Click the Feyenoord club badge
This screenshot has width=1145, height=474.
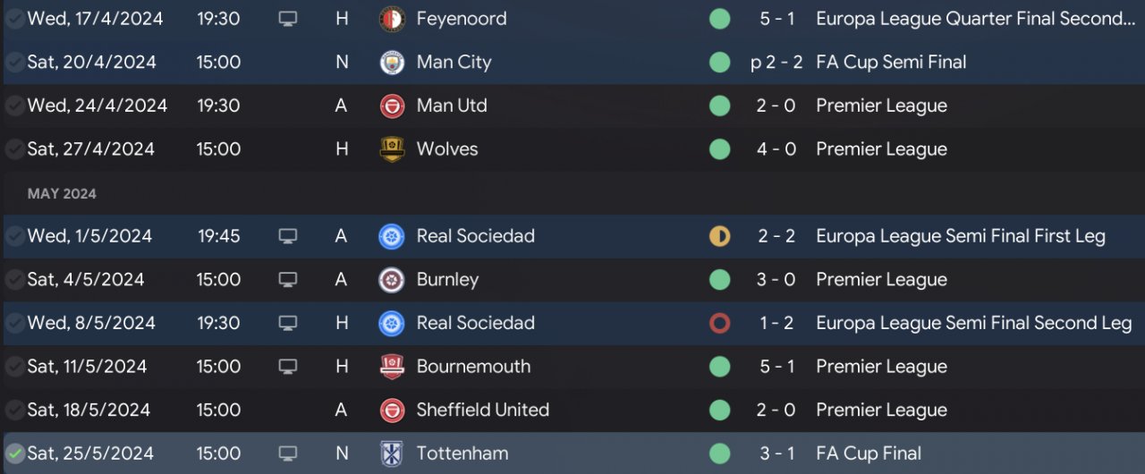tap(392, 19)
